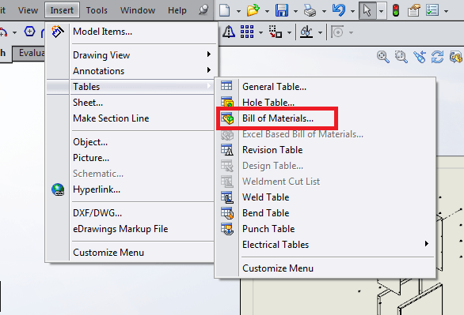Click the linear pattern grid icon
Viewport: 464px width, 315px height.
click(247, 32)
